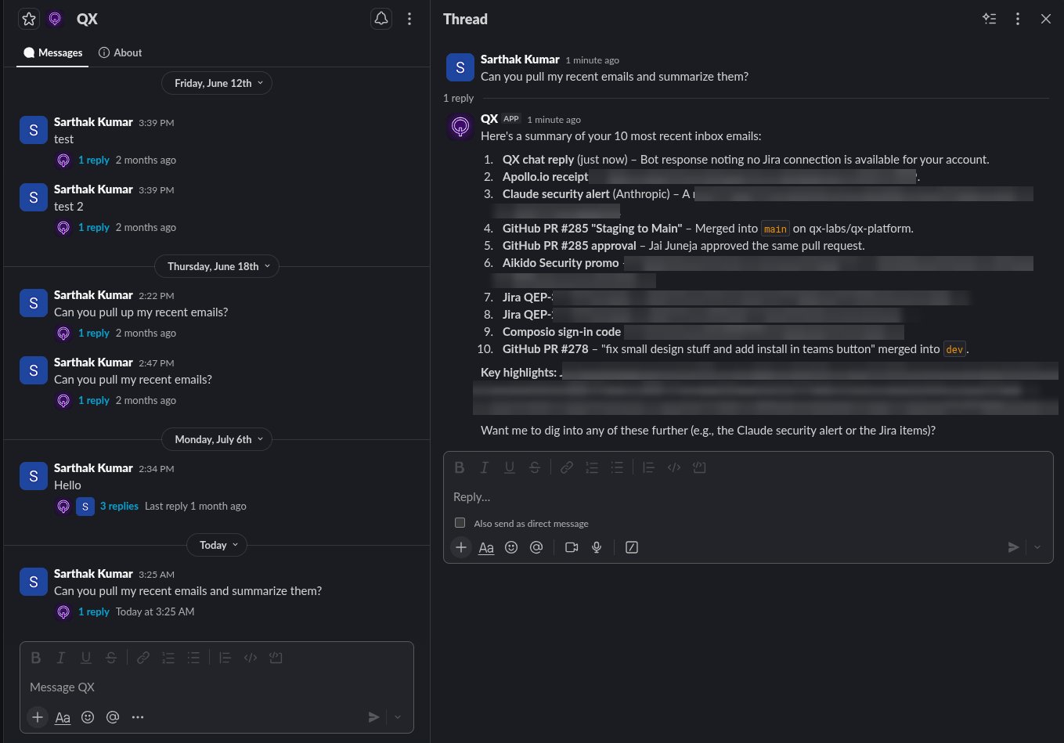Insert a link in the thread reply

[x=567, y=467]
